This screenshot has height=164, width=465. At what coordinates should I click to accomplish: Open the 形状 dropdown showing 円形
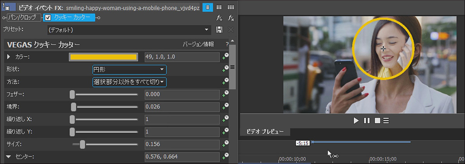(129, 70)
